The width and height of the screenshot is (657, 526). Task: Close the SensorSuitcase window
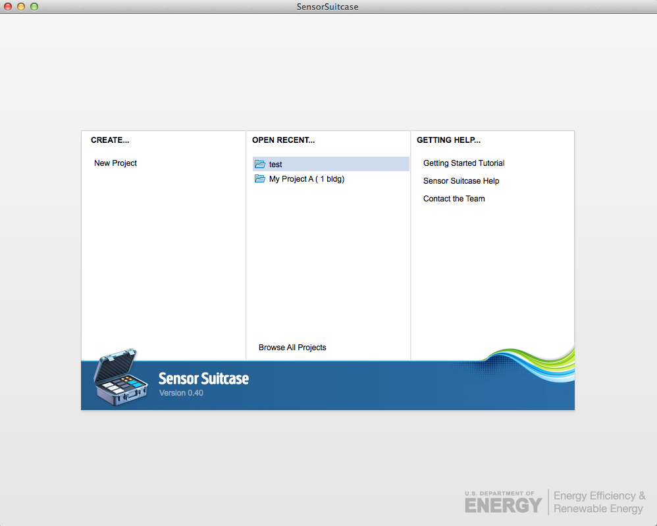point(7,7)
